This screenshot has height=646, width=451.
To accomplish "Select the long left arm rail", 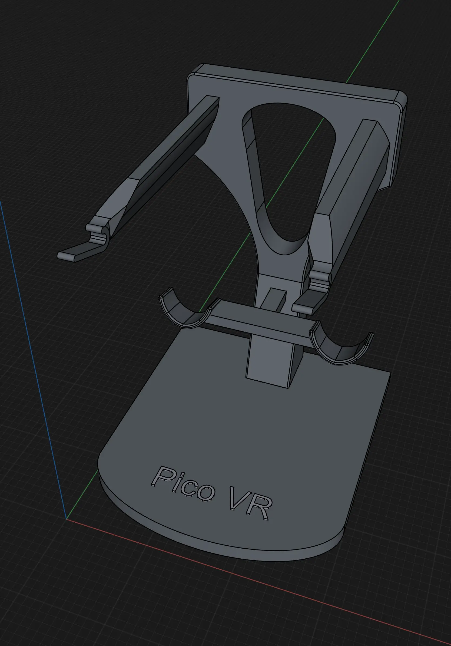I will pos(169,157).
